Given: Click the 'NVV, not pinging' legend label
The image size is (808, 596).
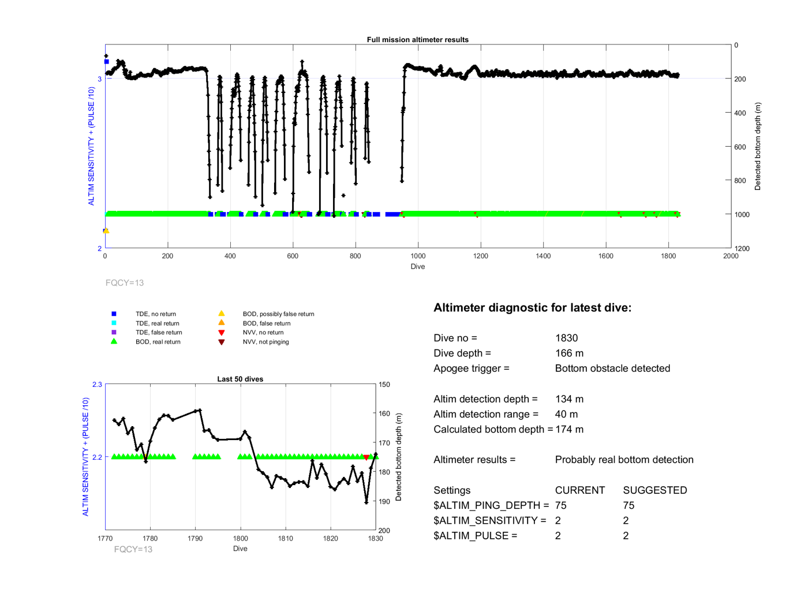Looking at the screenshot, I should [x=265, y=341].
